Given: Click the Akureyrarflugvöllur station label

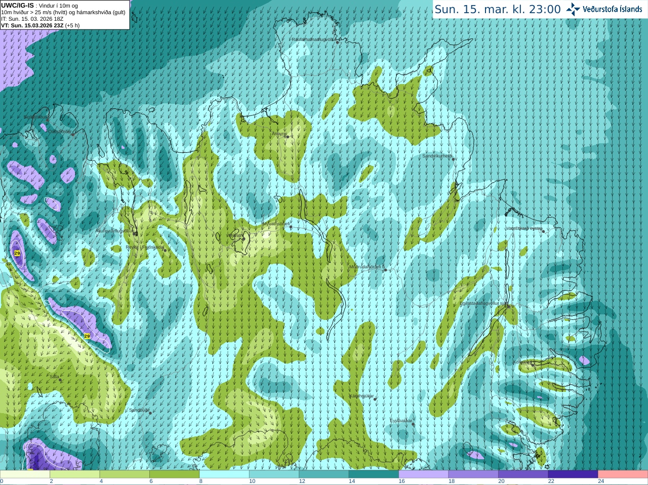Looking at the screenshot, I should coord(115,231).
